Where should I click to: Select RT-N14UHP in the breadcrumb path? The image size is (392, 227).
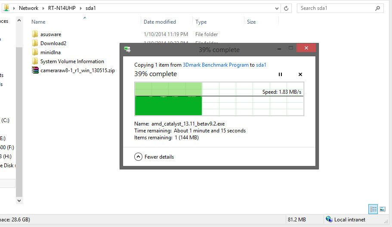(x=62, y=8)
